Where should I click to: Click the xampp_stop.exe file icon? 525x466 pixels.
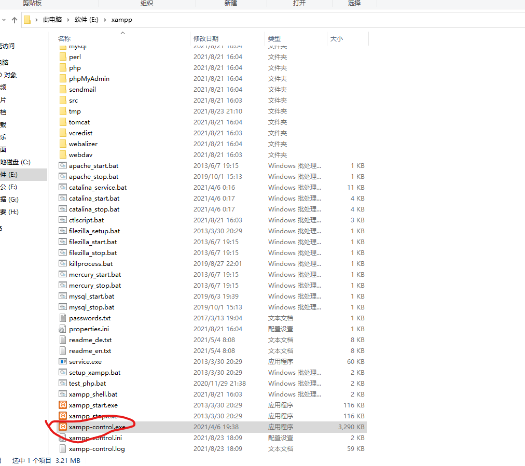[63, 416]
